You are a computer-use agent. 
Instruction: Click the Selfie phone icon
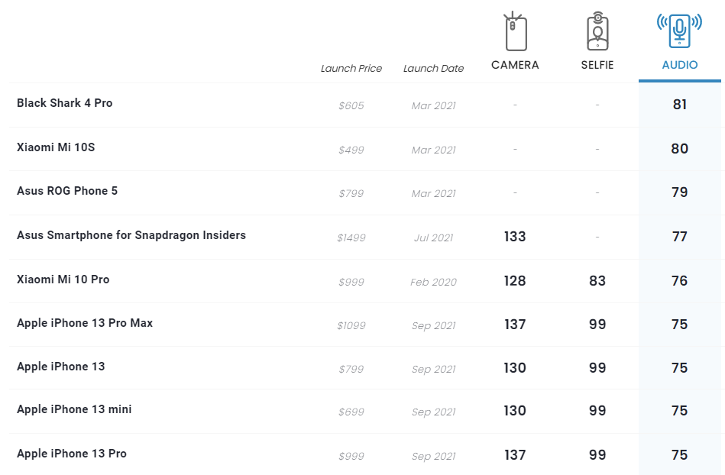(x=597, y=32)
